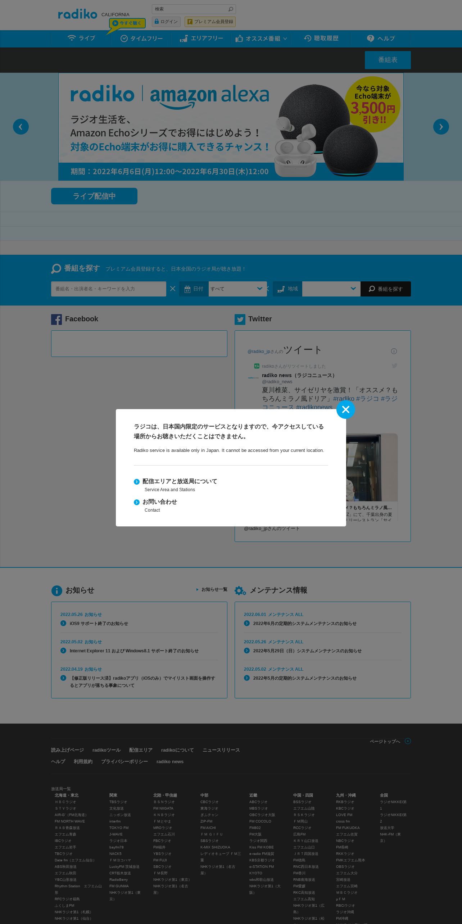Screen dimensions: 462x924
Task: Click the 番組表 button
Action: 388,60
